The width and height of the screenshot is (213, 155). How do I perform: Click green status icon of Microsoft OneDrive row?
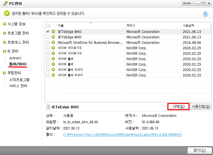coord(53,42)
